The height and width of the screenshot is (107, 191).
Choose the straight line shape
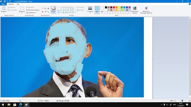click(58, 8)
